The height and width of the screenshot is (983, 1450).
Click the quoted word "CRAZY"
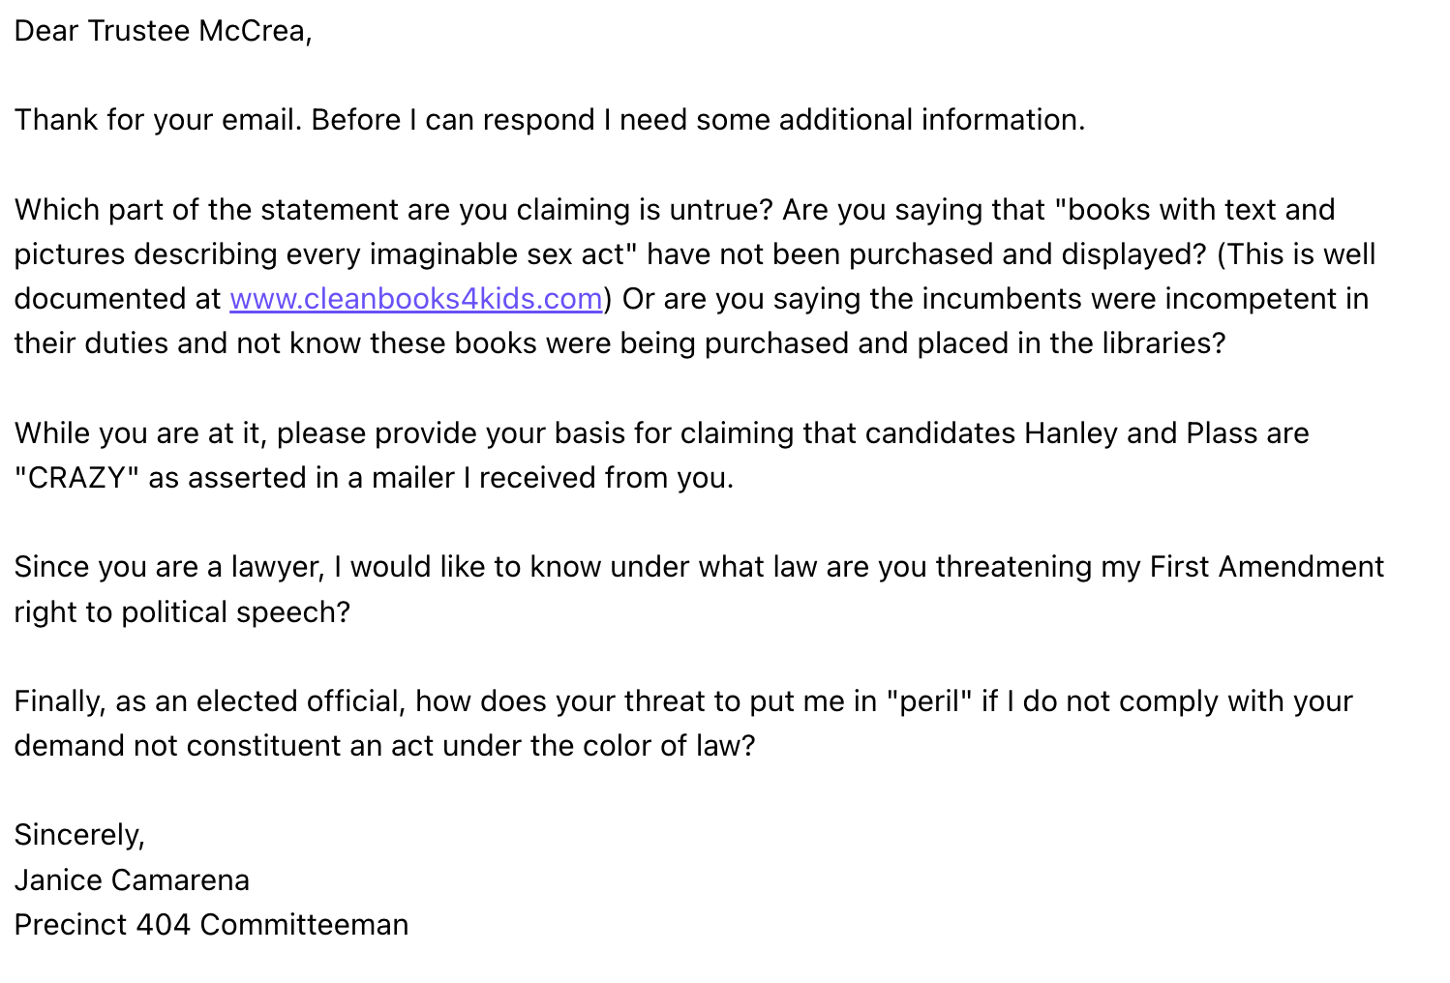coord(76,478)
